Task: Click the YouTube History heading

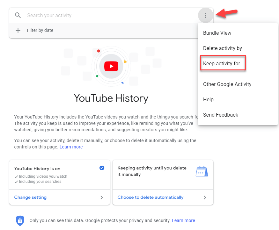Action: click(111, 98)
